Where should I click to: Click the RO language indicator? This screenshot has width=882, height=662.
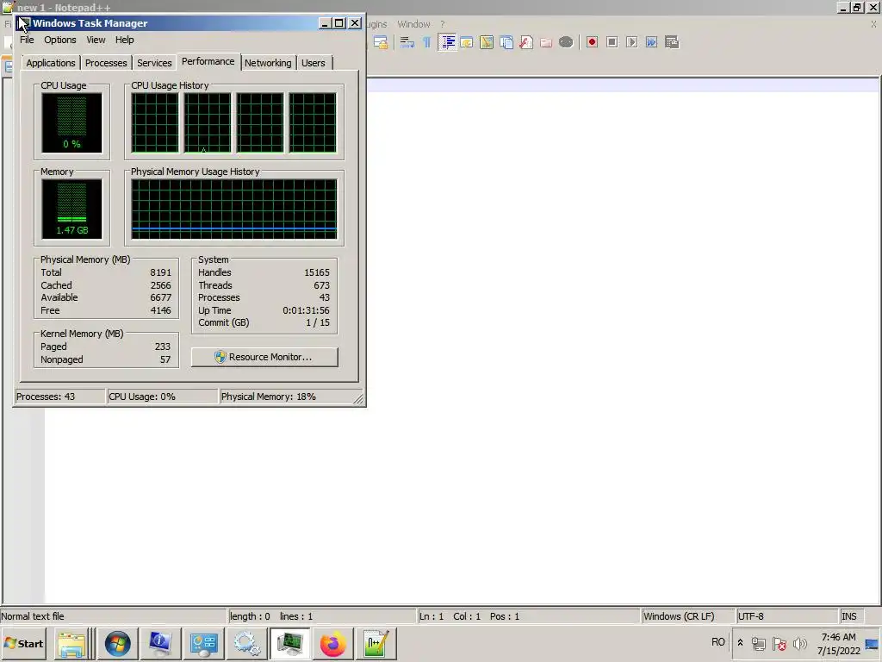tap(718, 642)
